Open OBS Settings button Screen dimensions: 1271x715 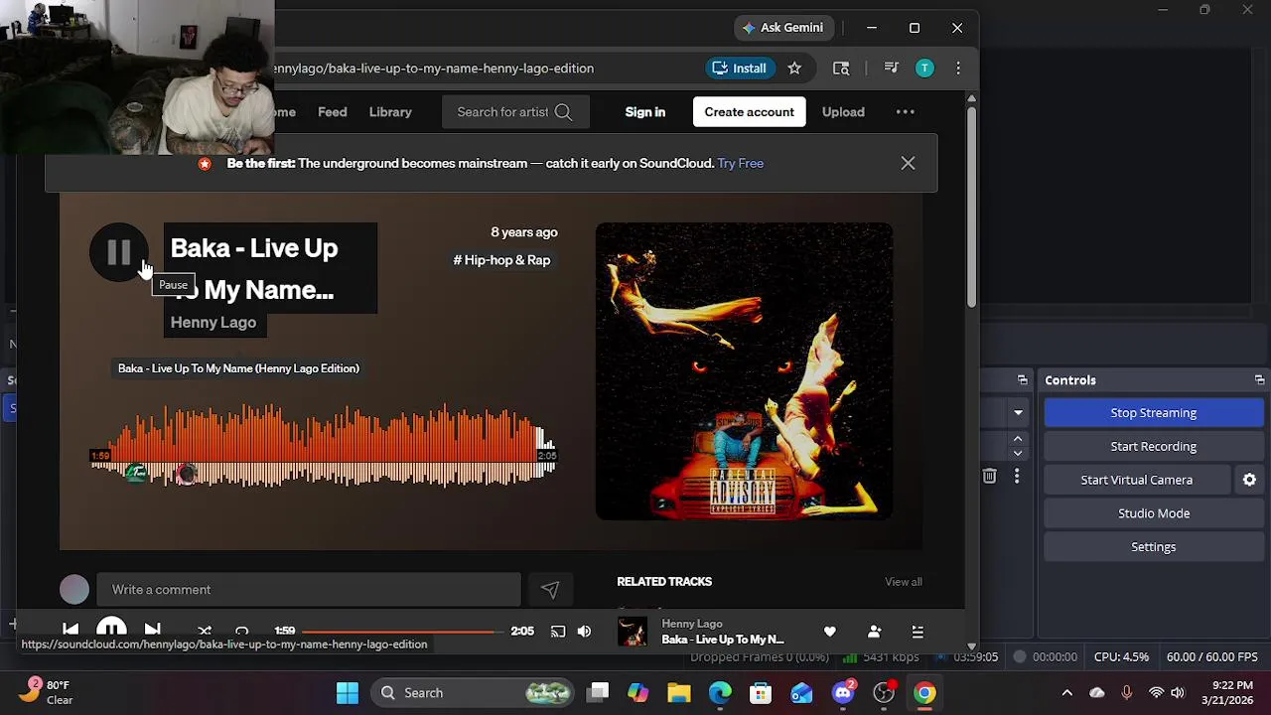click(1154, 547)
